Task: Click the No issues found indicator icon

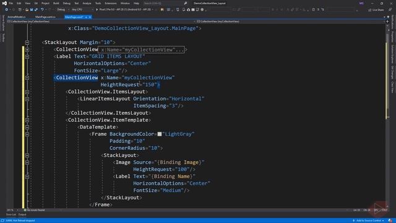Action: click(25, 210)
